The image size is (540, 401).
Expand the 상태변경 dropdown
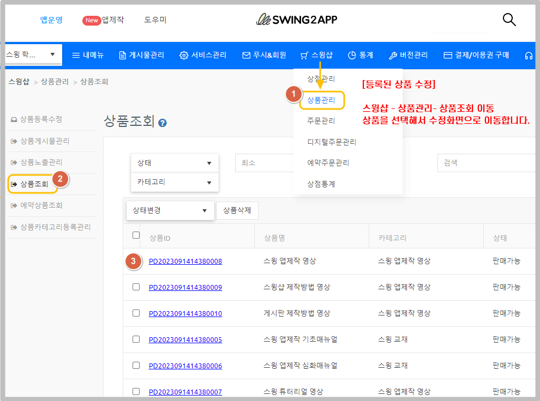(x=169, y=210)
